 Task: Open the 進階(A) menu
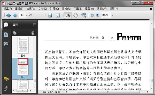(89, 9)
